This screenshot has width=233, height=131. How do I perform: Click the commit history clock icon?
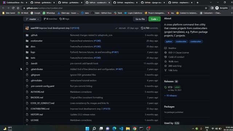[142, 28]
